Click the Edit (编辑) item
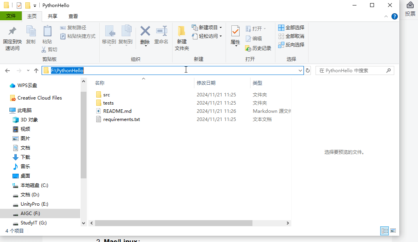The height and width of the screenshot is (242, 418). (x=254, y=39)
